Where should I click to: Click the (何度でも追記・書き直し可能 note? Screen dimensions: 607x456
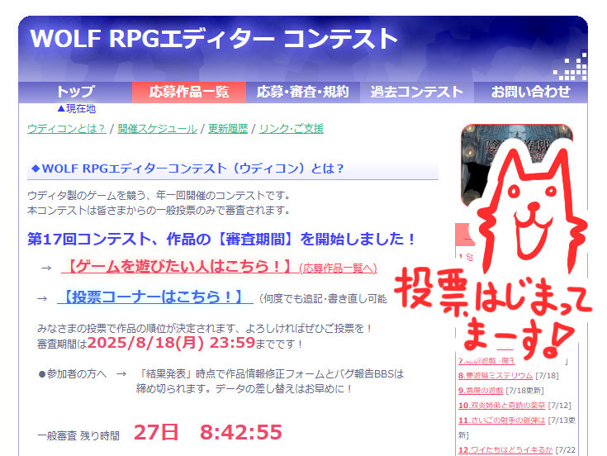(322, 298)
